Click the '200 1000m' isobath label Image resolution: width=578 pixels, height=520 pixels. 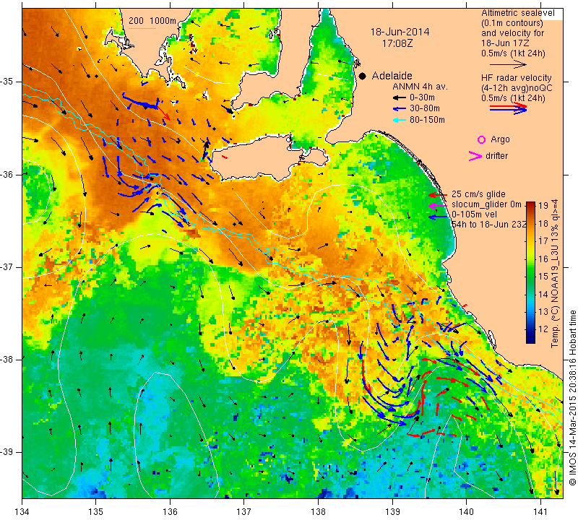152,21
